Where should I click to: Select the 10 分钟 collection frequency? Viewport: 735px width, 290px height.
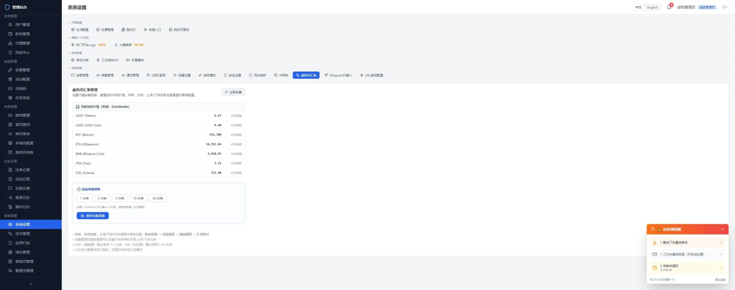coord(138,198)
